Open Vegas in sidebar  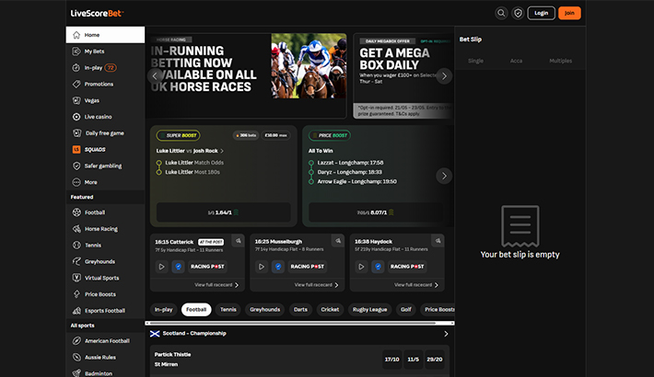tap(105, 100)
